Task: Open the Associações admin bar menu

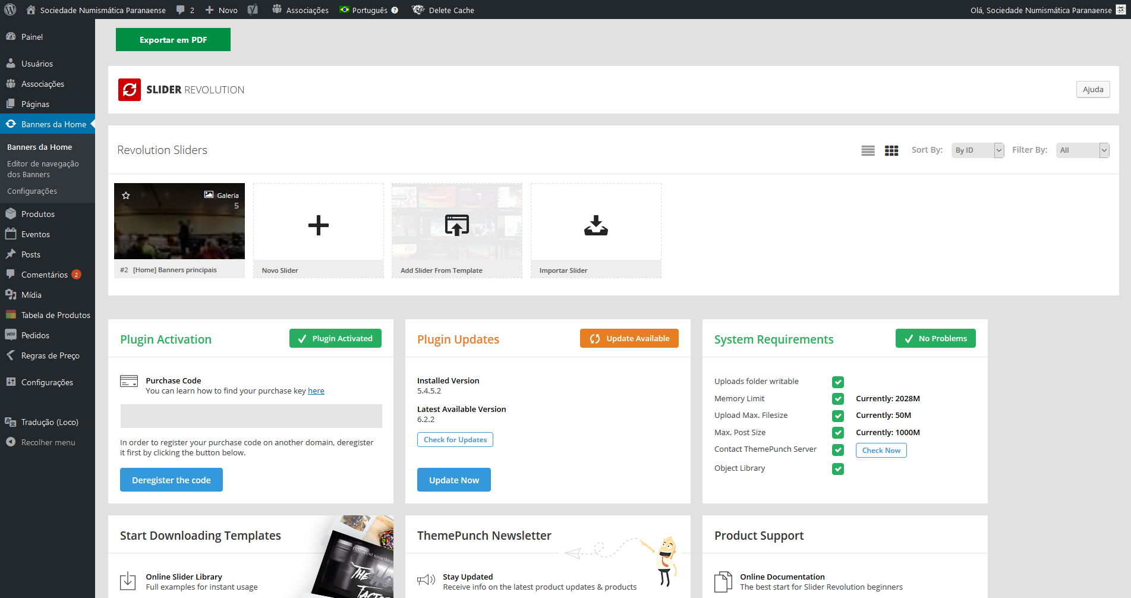Action: (300, 10)
